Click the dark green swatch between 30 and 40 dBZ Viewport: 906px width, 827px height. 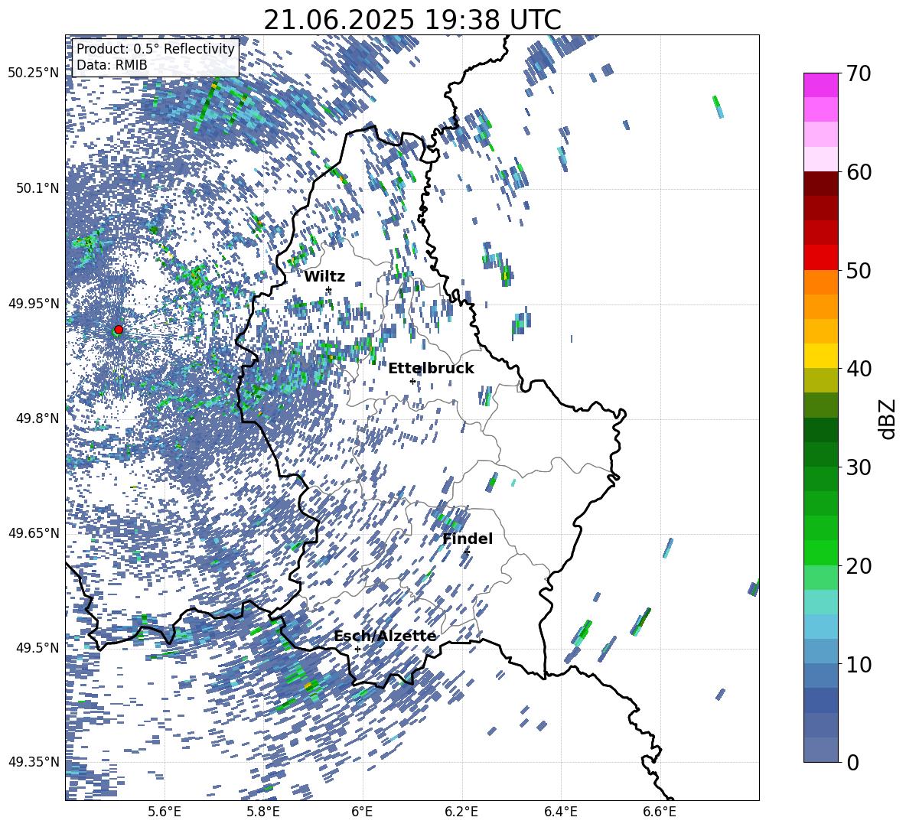821,430
